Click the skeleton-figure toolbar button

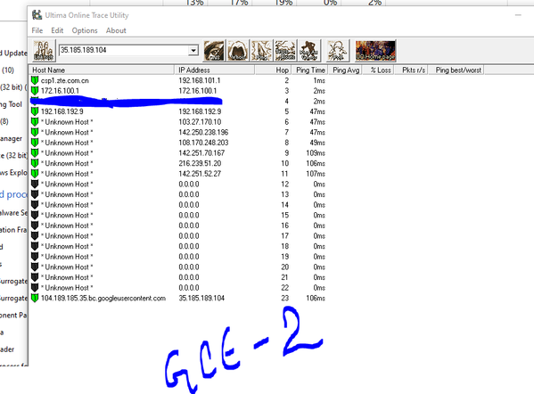(x=338, y=51)
